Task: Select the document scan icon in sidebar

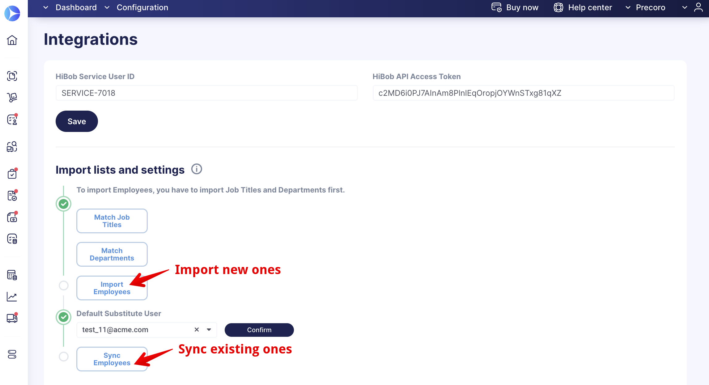Action: pyautogui.click(x=12, y=76)
